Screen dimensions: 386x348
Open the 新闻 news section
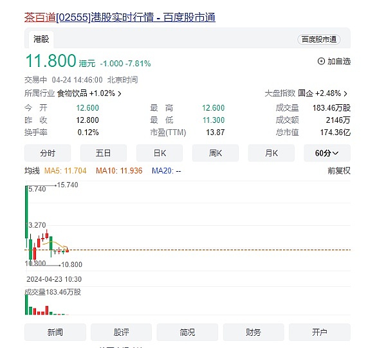[55, 333]
